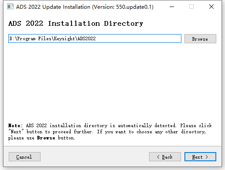This screenshot has height=170, width=225.
Task: Click the bold Note label in the message
Action: tap(14, 125)
